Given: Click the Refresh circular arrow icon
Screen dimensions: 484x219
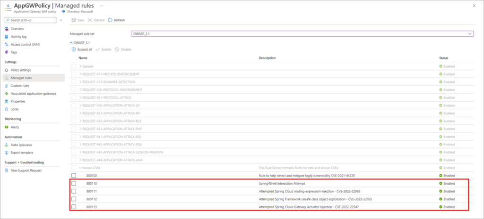Looking at the screenshot, I should (110, 20).
